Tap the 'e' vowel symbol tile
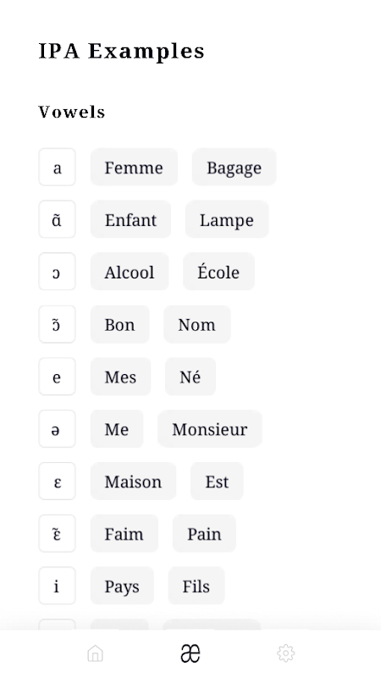 (x=57, y=377)
